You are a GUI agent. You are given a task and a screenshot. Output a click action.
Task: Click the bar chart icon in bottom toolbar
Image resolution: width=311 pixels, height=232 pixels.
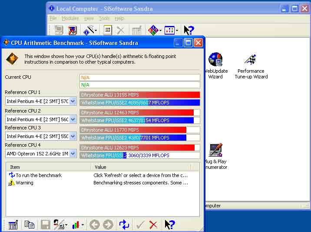tap(76, 225)
